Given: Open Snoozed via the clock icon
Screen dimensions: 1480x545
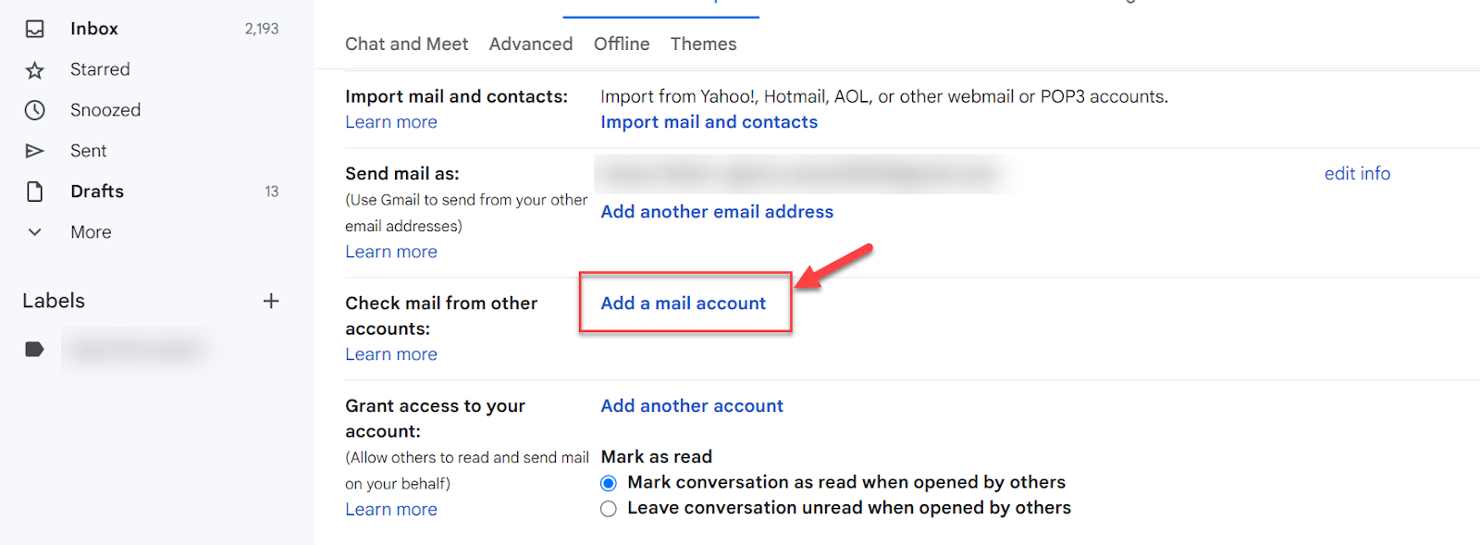Looking at the screenshot, I should click(x=34, y=109).
